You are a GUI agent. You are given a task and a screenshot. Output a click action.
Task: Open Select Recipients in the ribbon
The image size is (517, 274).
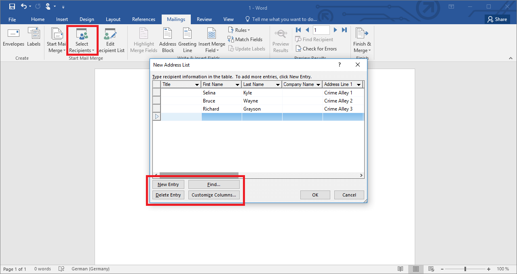pos(82,41)
